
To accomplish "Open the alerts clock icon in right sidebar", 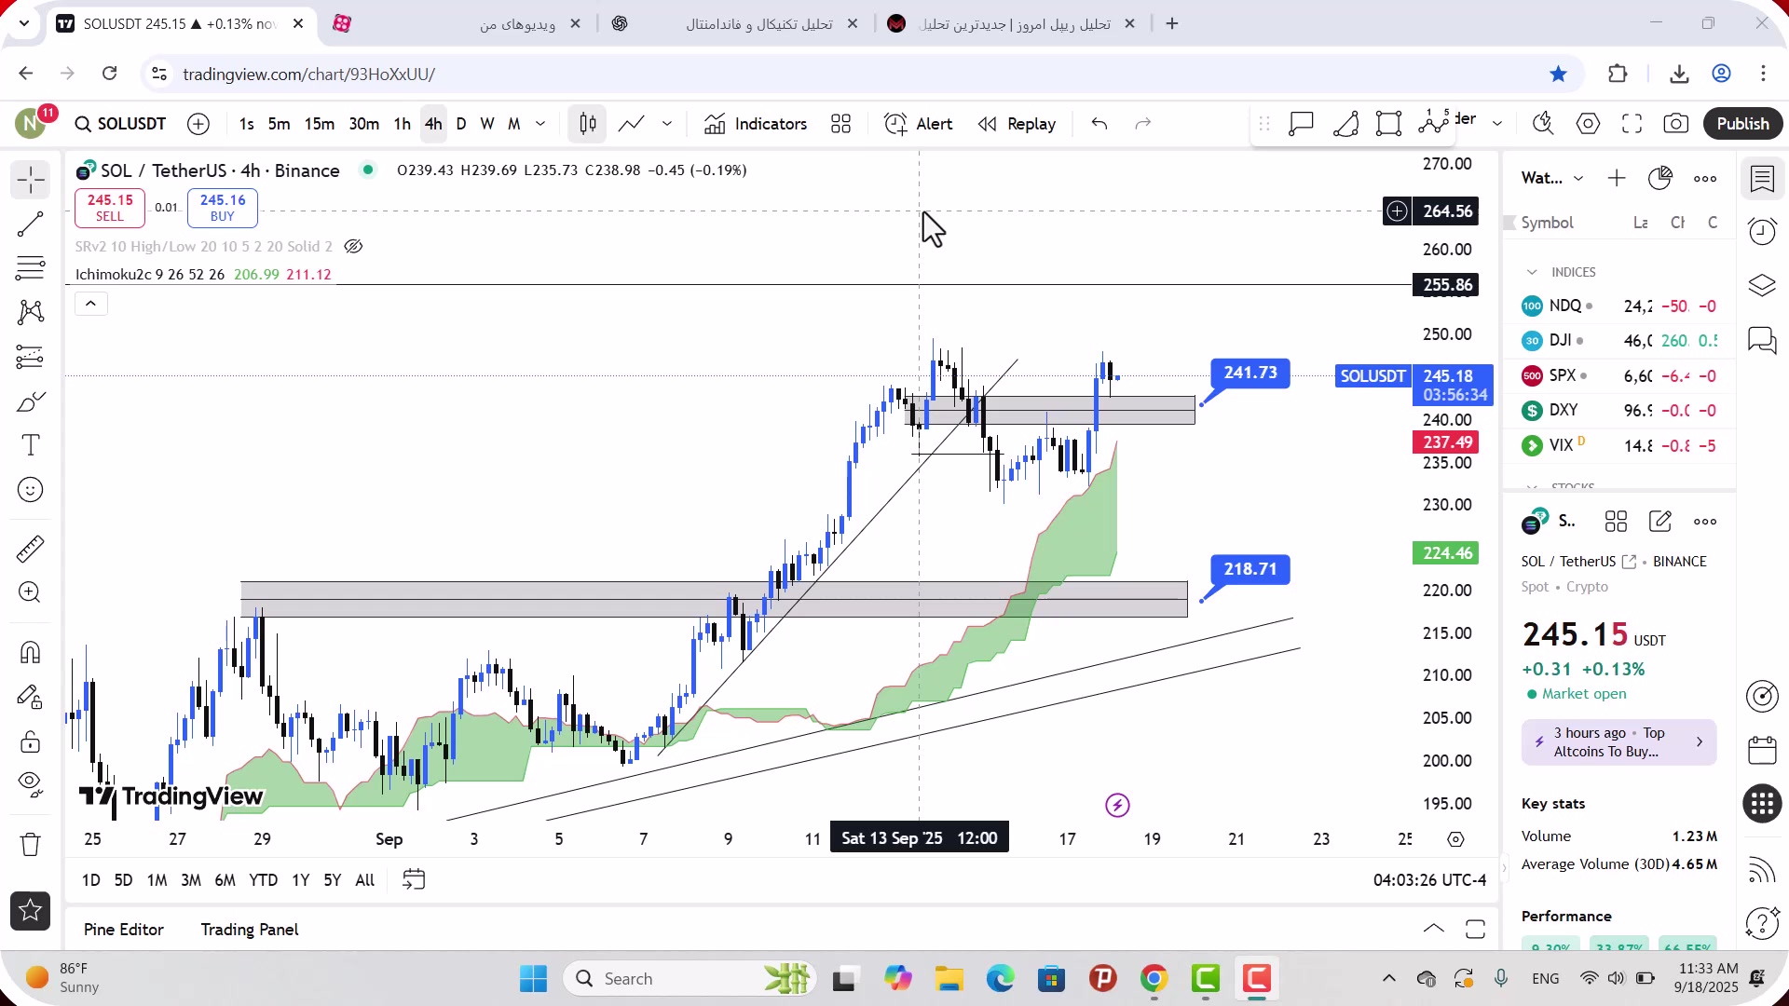I will tap(1762, 231).
